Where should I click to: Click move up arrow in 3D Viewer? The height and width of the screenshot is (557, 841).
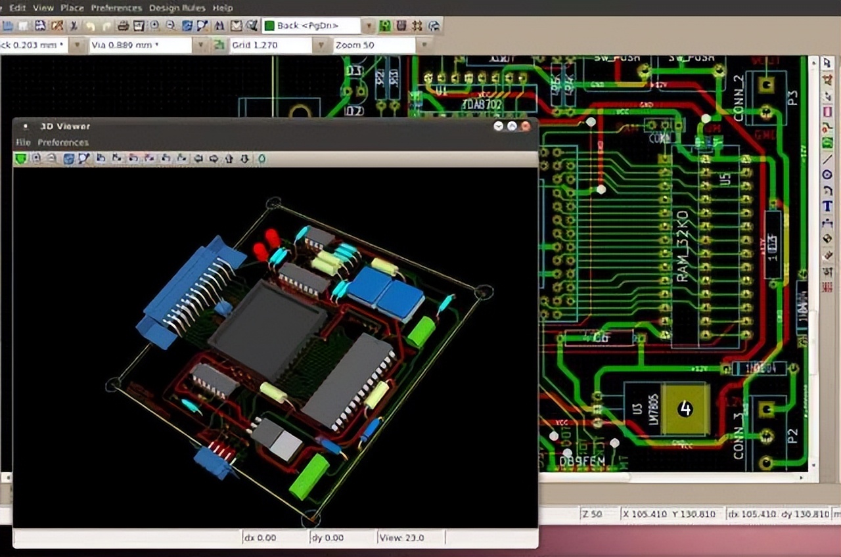point(229,159)
